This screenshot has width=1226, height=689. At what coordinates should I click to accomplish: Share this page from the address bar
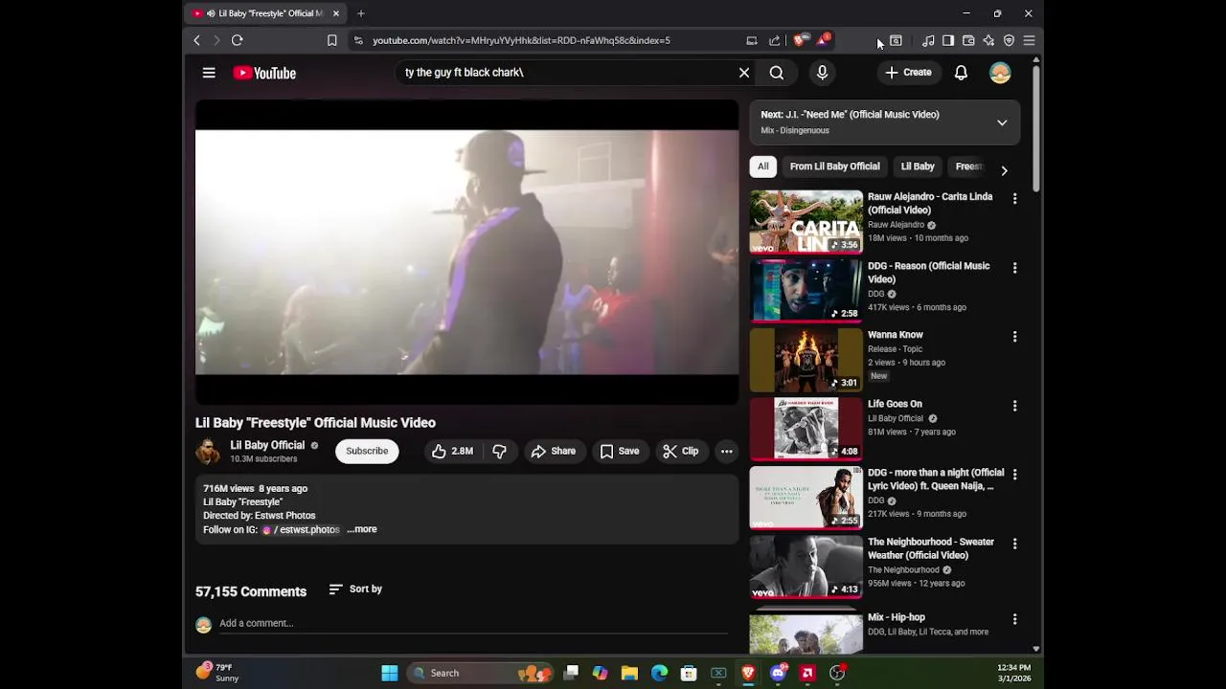(x=774, y=40)
